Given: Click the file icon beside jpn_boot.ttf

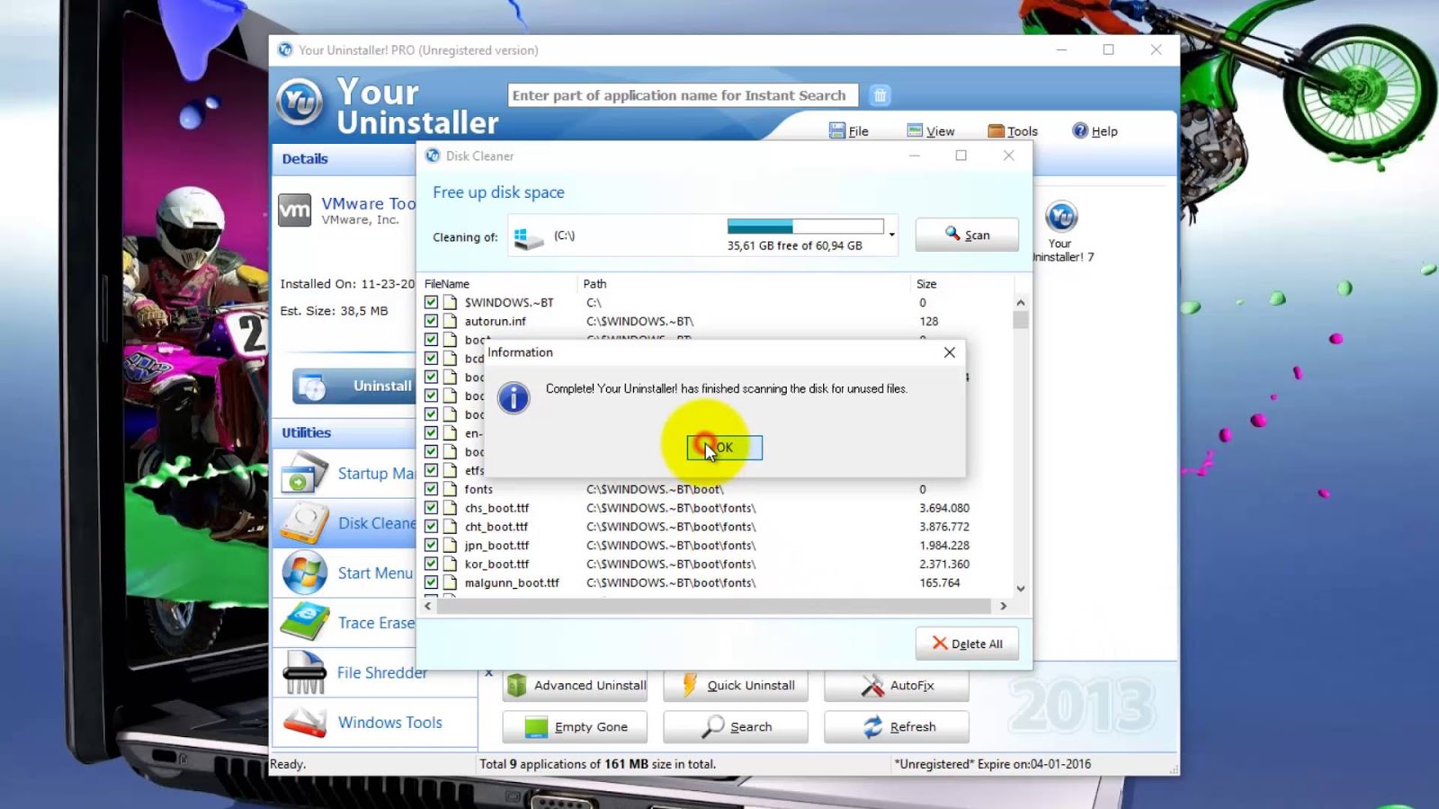Looking at the screenshot, I should coord(450,545).
